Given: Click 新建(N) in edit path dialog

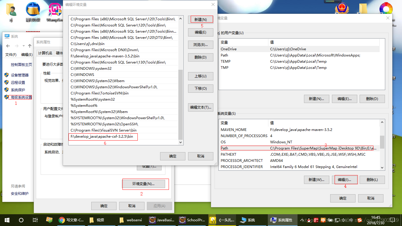Looking at the screenshot, I should click(200, 20).
